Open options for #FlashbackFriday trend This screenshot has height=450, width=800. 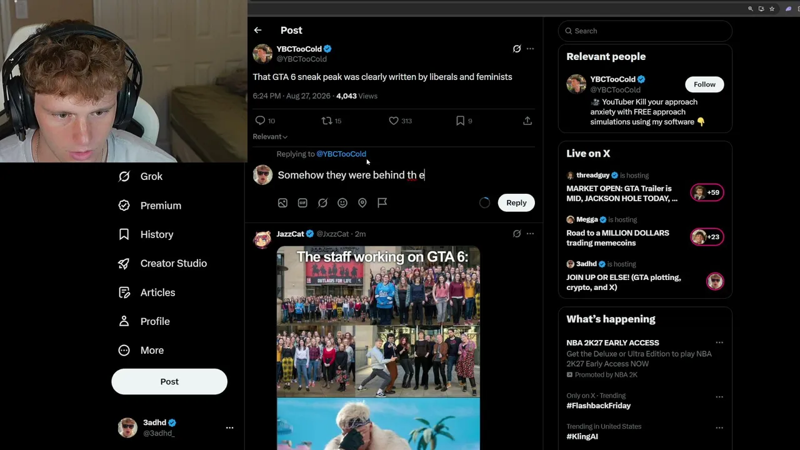[719, 397]
